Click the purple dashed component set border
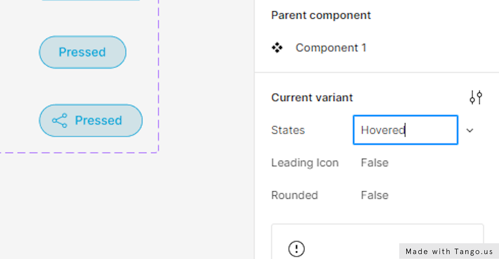Image resolution: width=499 pixels, height=259 pixels. point(158,83)
